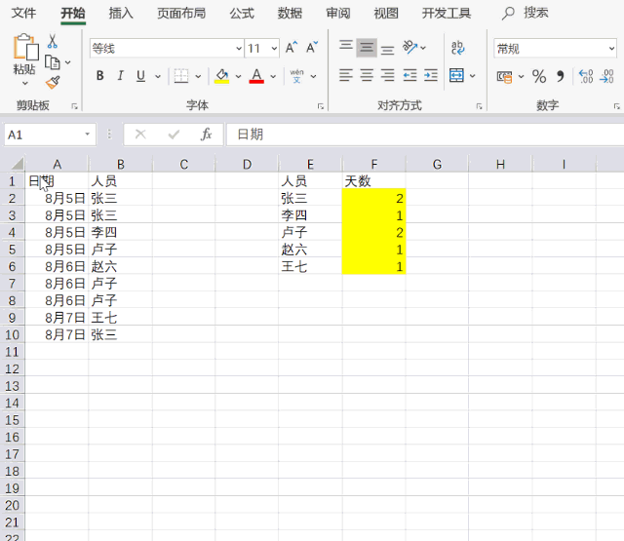
Task: Decrease decimal places icon
Action: 606,76
